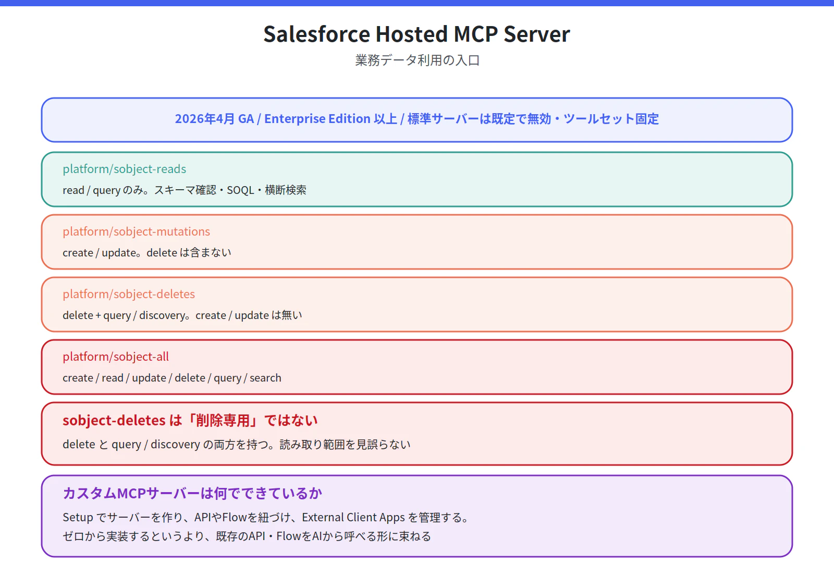Click the 2026年4月 GA Enterprise Edition banner text
Image resolution: width=834 pixels, height=563 pixels.
416,119
